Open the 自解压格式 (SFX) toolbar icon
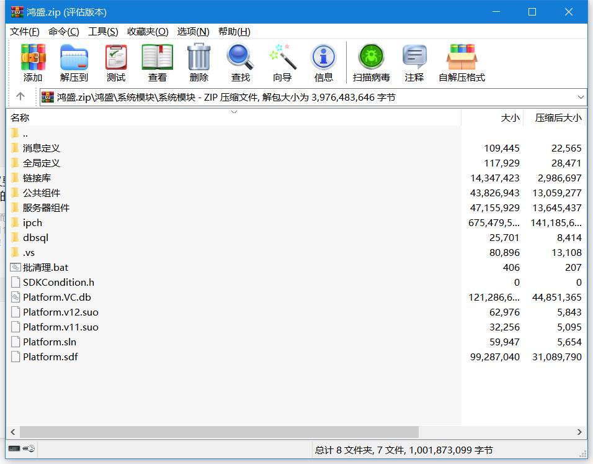Image resolution: width=593 pixels, height=464 pixels. pyautogui.click(x=461, y=63)
